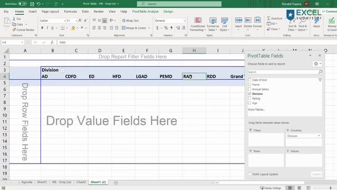Image resolution: width=337 pixels, height=190 pixels.
Task: Toggle Bold formatting
Action: click(x=42, y=28)
